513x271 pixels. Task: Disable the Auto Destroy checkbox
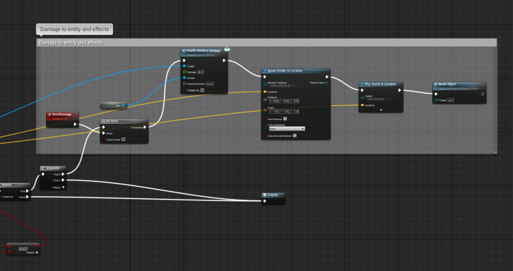pyautogui.click(x=285, y=119)
